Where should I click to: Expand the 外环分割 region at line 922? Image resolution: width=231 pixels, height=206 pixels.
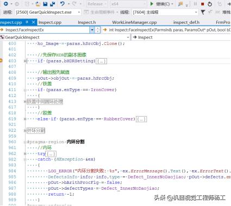click(25, 131)
